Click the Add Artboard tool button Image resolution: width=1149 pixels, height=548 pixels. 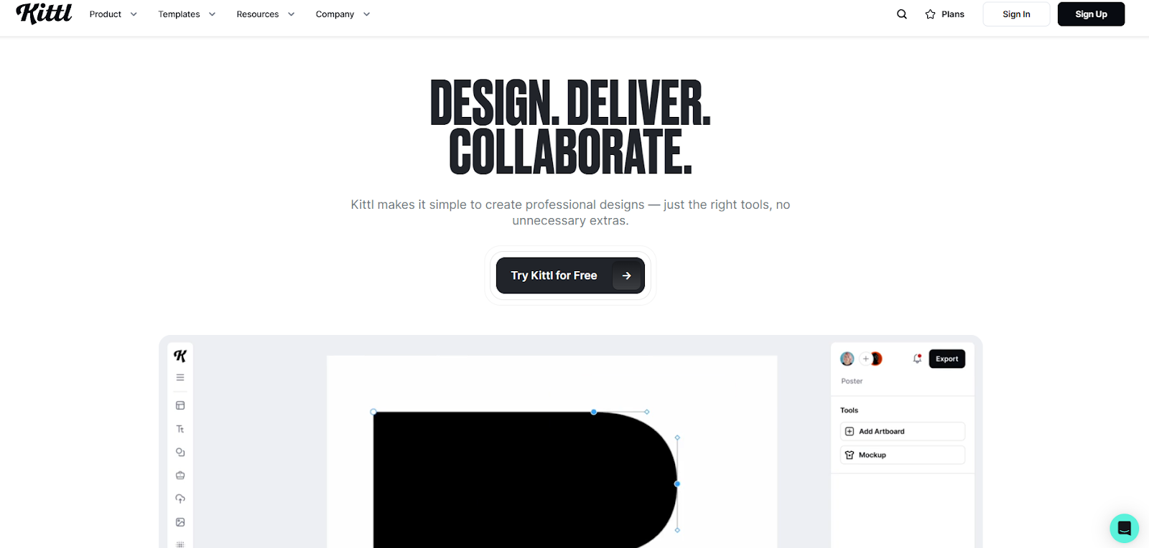click(903, 431)
